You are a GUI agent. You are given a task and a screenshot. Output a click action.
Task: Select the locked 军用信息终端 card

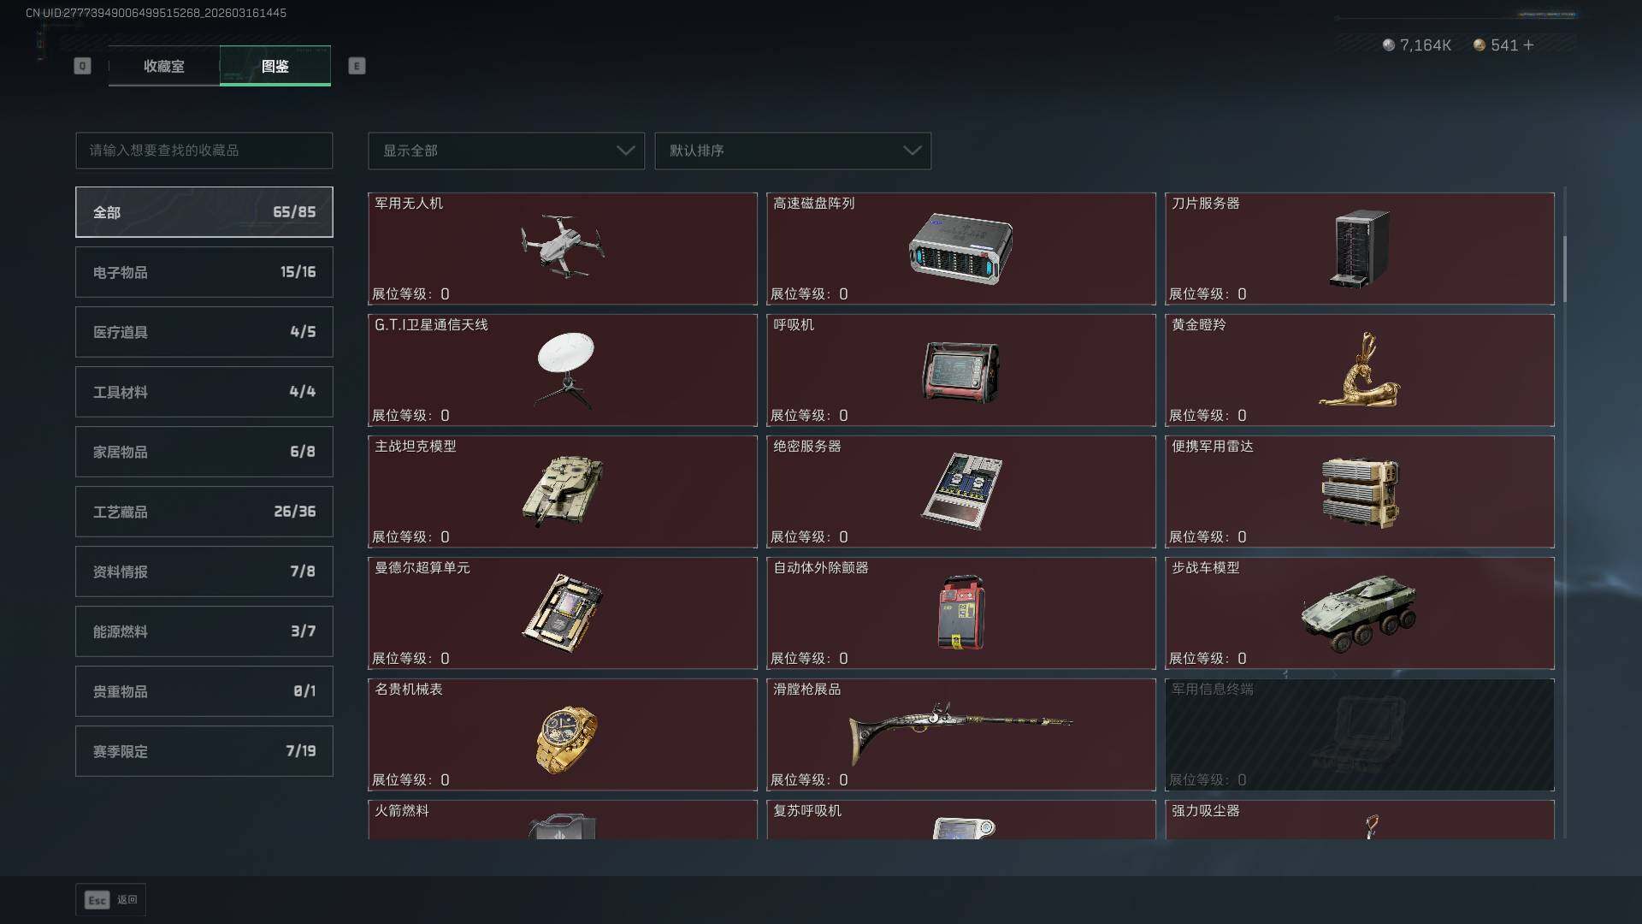pyautogui.click(x=1360, y=735)
